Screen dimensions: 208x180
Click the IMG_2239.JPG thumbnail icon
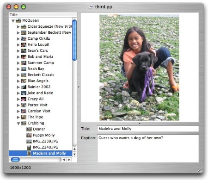29,142
